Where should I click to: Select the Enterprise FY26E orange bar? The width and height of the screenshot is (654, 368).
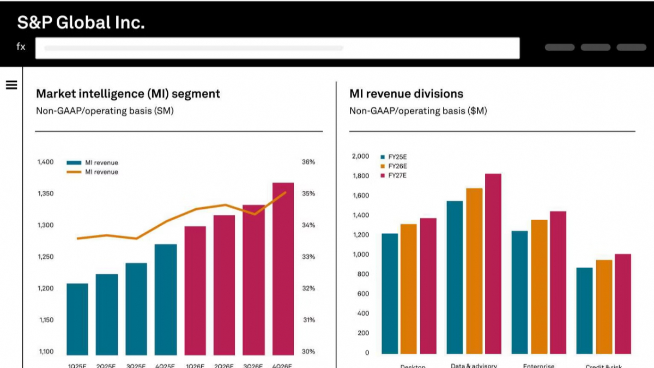click(539, 287)
